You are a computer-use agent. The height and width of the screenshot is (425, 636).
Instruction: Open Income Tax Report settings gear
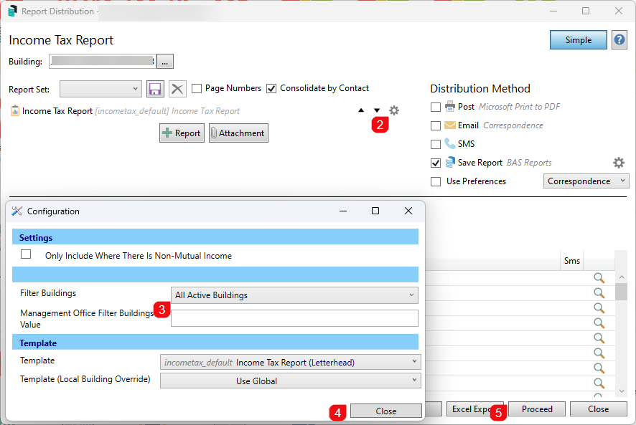click(x=394, y=110)
